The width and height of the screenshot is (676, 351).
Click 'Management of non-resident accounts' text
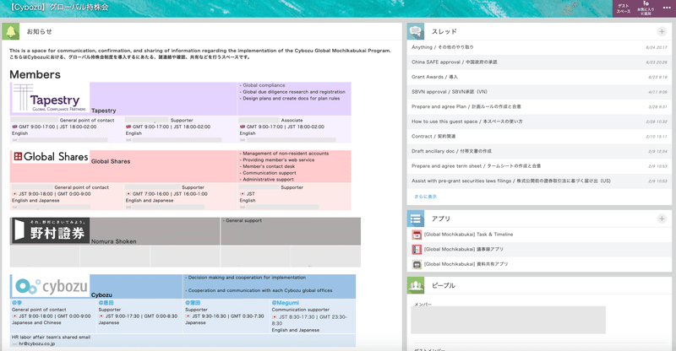pos(286,154)
